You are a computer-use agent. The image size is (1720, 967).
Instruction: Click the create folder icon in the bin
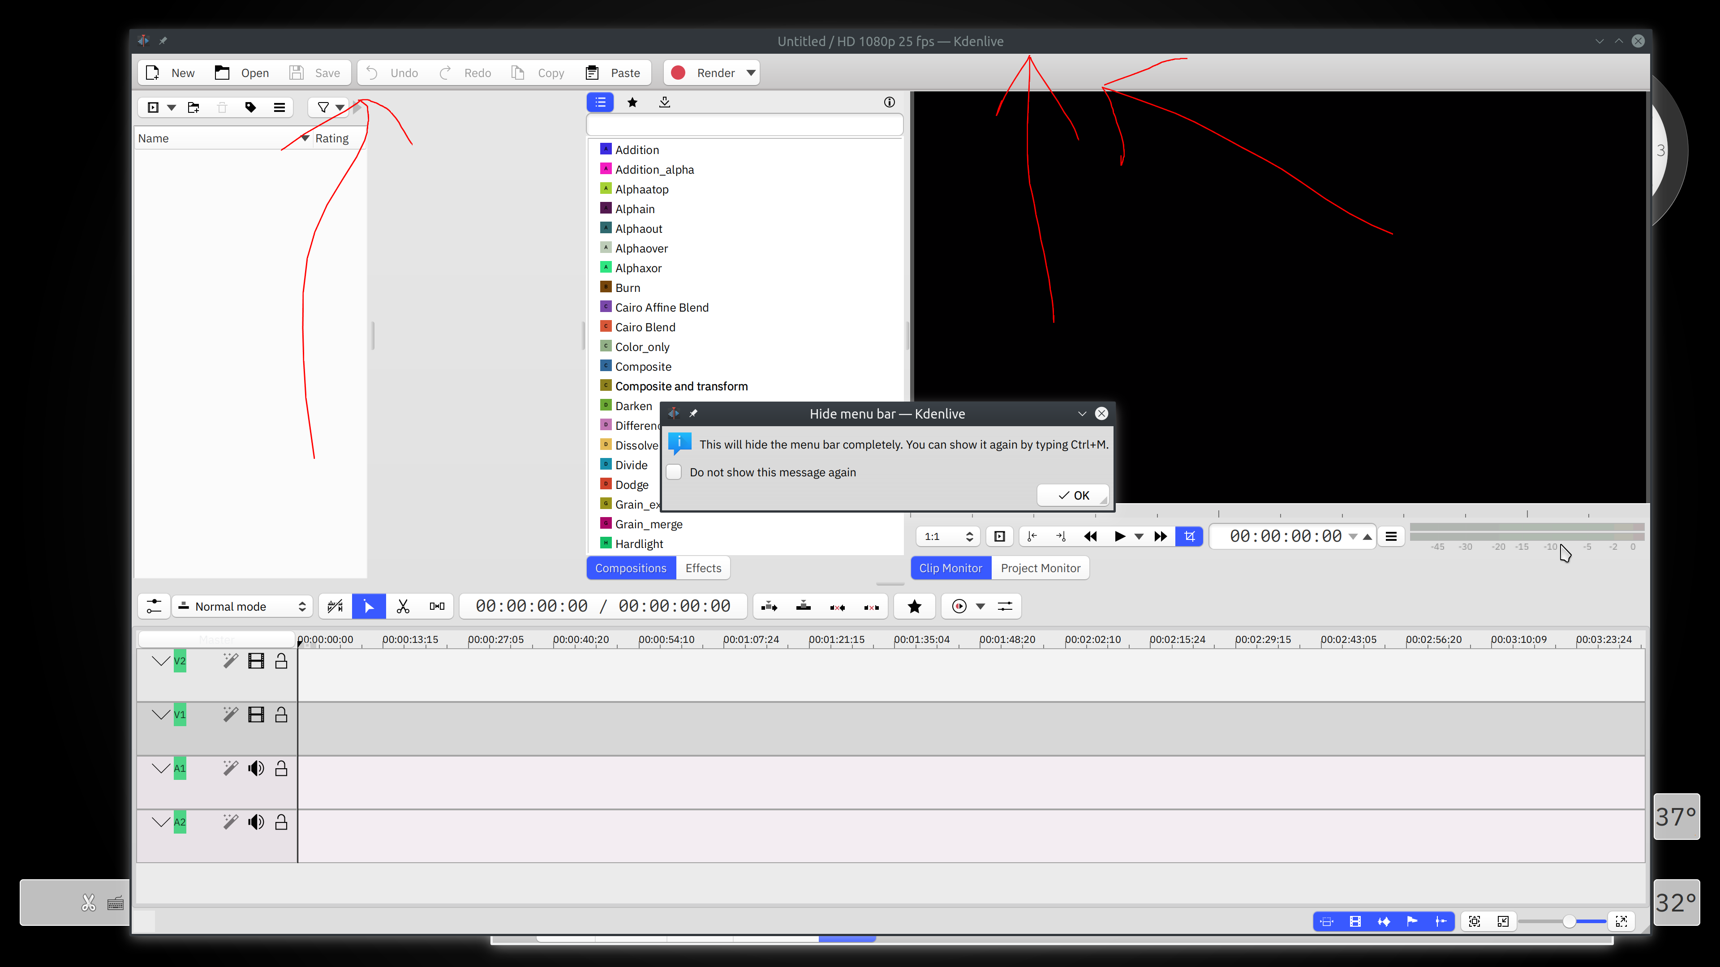click(193, 107)
